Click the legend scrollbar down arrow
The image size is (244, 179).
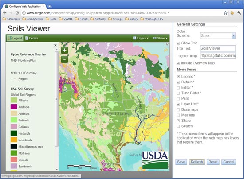57,169
